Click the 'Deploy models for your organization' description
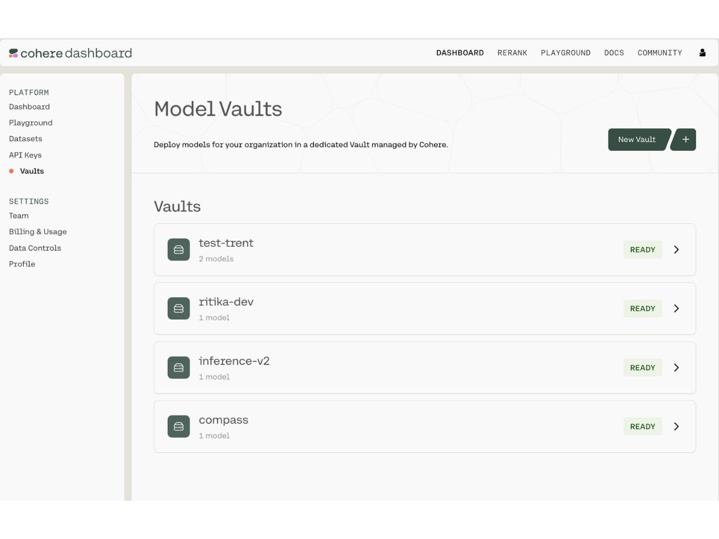Image resolution: width=719 pixels, height=539 pixels. click(301, 145)
